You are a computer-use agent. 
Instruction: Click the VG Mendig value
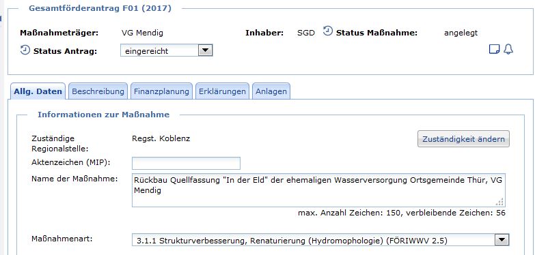[x=142, y=33]
